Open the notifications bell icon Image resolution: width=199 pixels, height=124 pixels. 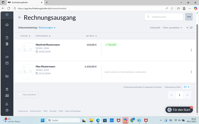[7, 104]
